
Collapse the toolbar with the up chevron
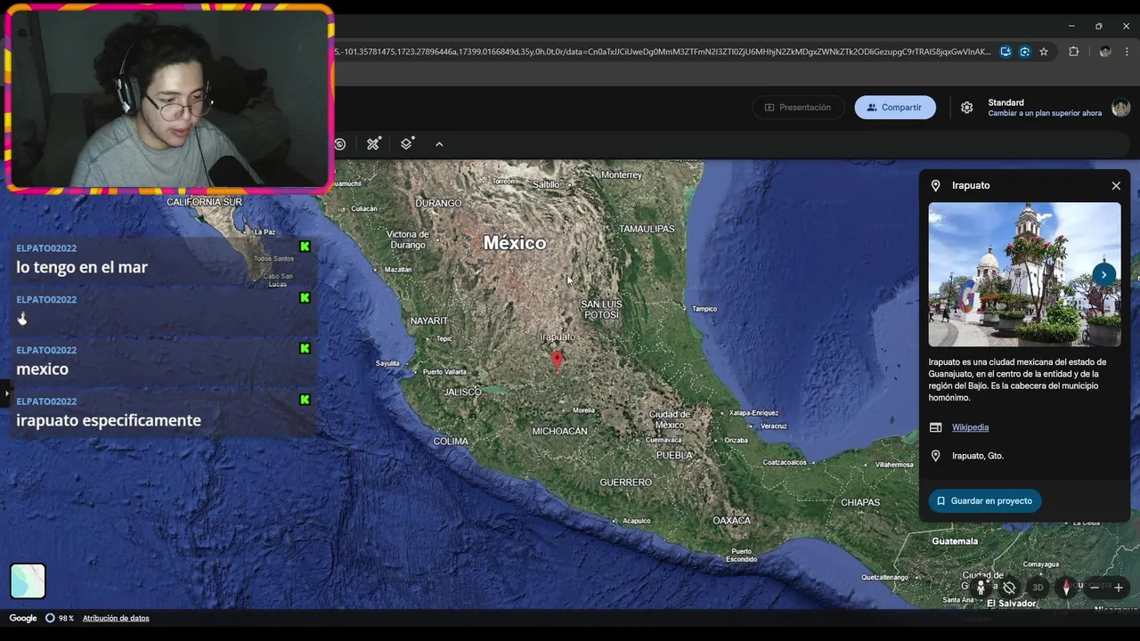(439, 144)
